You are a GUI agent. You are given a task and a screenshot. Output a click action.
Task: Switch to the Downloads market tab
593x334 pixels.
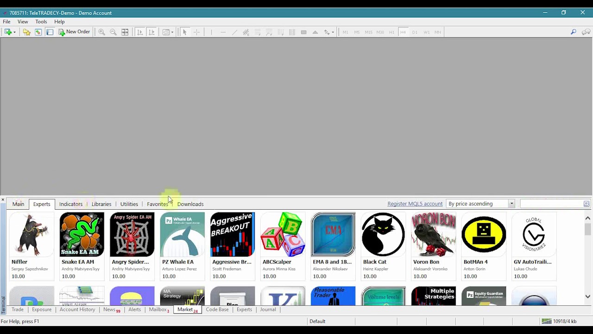pyautogui.click(x=190, y=204)
